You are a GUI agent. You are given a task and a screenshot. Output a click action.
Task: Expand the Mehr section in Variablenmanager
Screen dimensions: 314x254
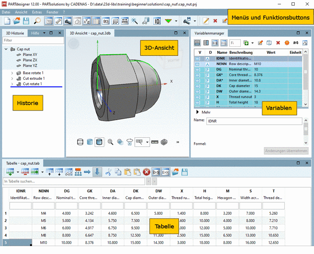tap(197, 112)
